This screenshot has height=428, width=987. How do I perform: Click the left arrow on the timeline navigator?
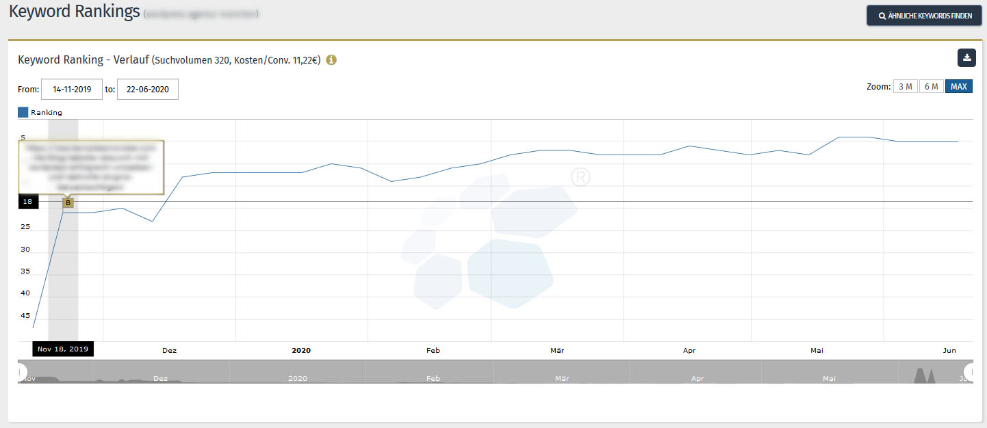pyautogui.click(x=21, y=373)
